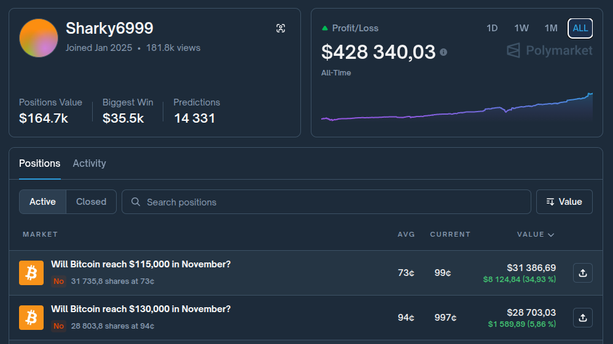Click Sharky6999's gradient avatar

38,38
